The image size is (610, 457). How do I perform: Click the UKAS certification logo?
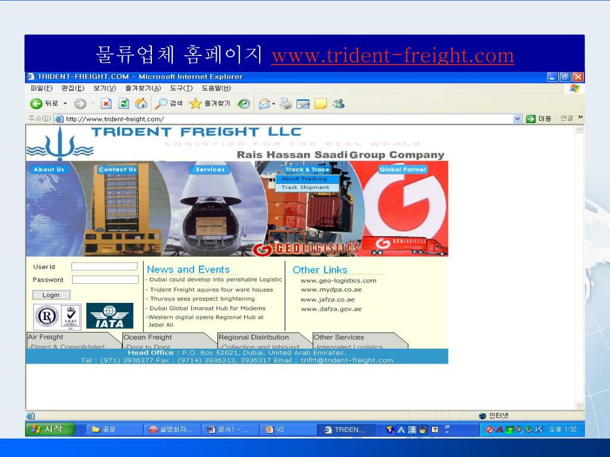click(x=71, y=317)
